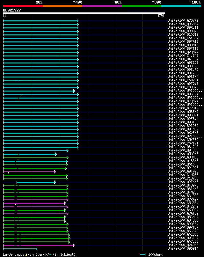The height and width of the screenshot is (257, 204).
Task: Click the =100char. scale legend text
Action: coord(155,254)
